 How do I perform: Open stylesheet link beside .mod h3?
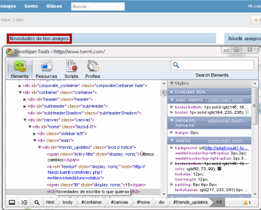click(x=227, y=141)
